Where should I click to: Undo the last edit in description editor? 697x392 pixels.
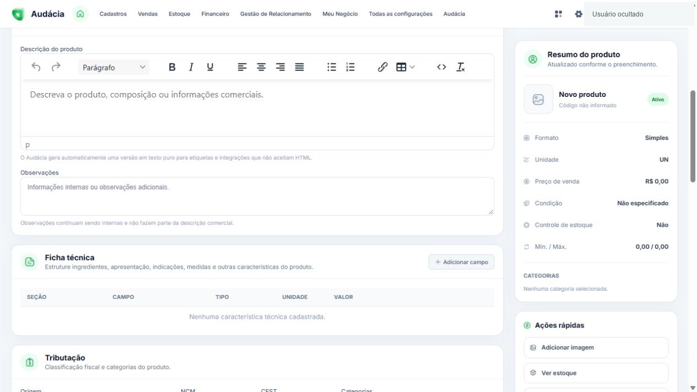click(36, 67)
